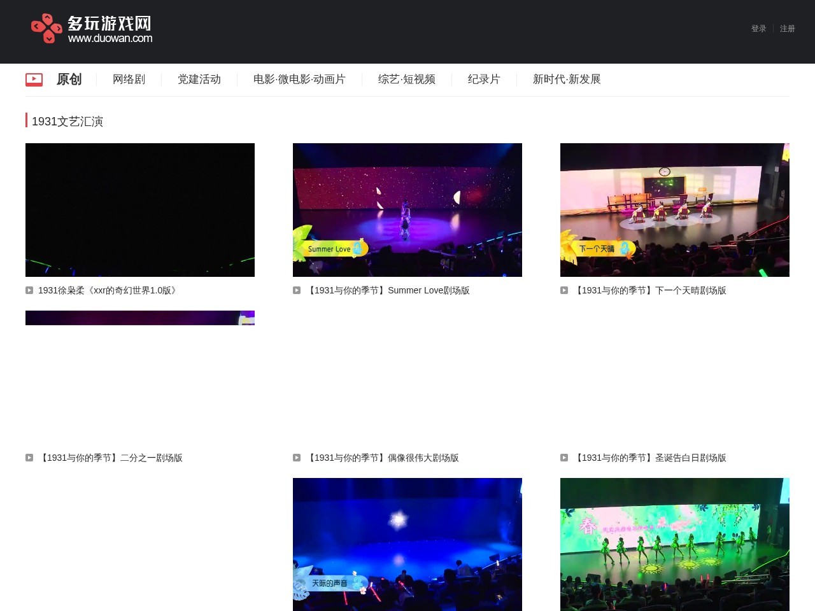Screen dimensions: 815x611
Task: Open the 电影·微电影·动画片 section
Action: [299, 79]
